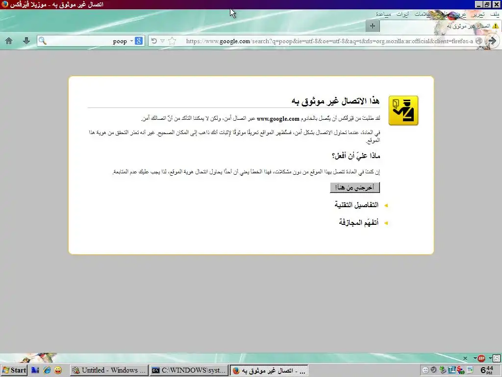The width and height of the screenshot is (502, 377).
Task: Launch the blue quick-launch icon beside Start
Action: (35, 370)
